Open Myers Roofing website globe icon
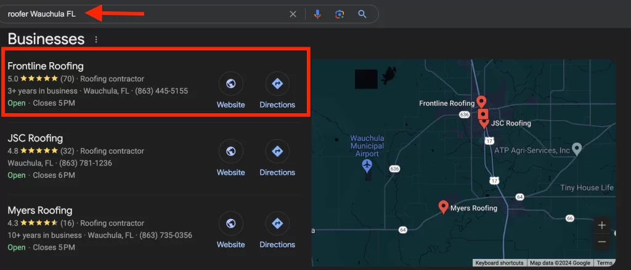631x270 pixels. pyautogui.click(x=230, y=223)
